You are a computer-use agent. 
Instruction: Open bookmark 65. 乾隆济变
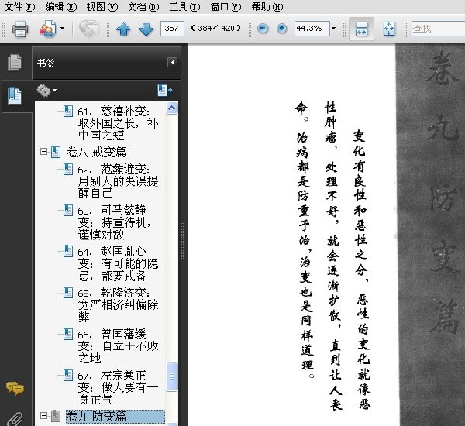point(118,304)
